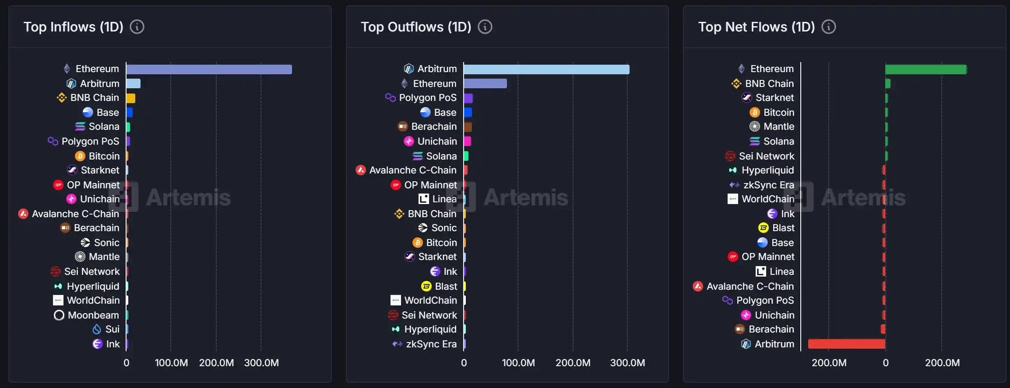Click the zkSync Era icon in the outflows list

click(x=397, y=344)
